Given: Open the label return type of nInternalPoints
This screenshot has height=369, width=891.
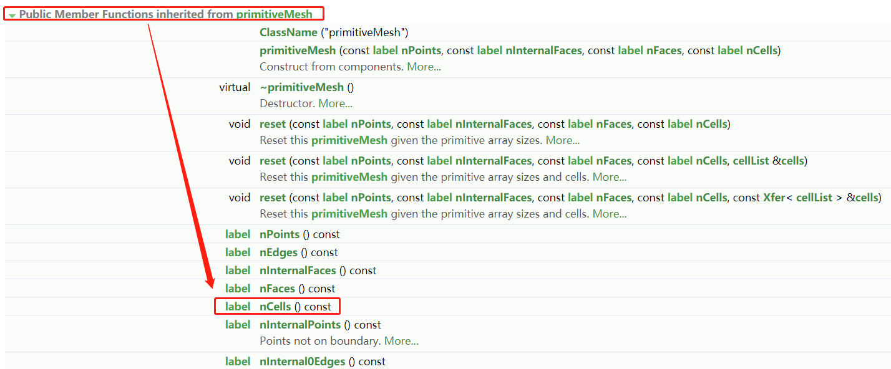Looking at the screenshot, I should coord(238,325).
